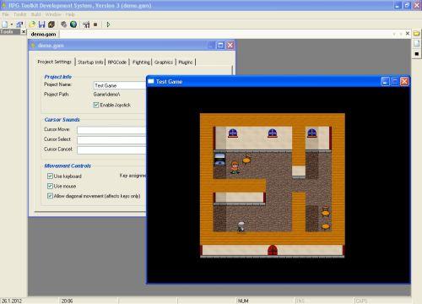The height and width of the screenshot is (304, 422).
Task: Click the Save floppy disk icon
Action: 41,24
